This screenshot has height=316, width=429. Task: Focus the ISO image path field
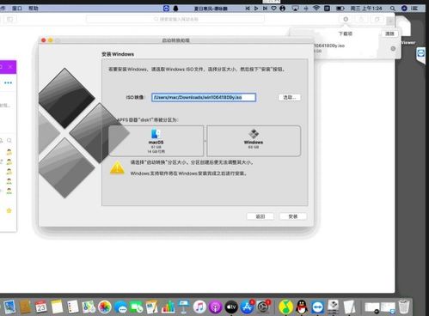(x=204, y=97)
